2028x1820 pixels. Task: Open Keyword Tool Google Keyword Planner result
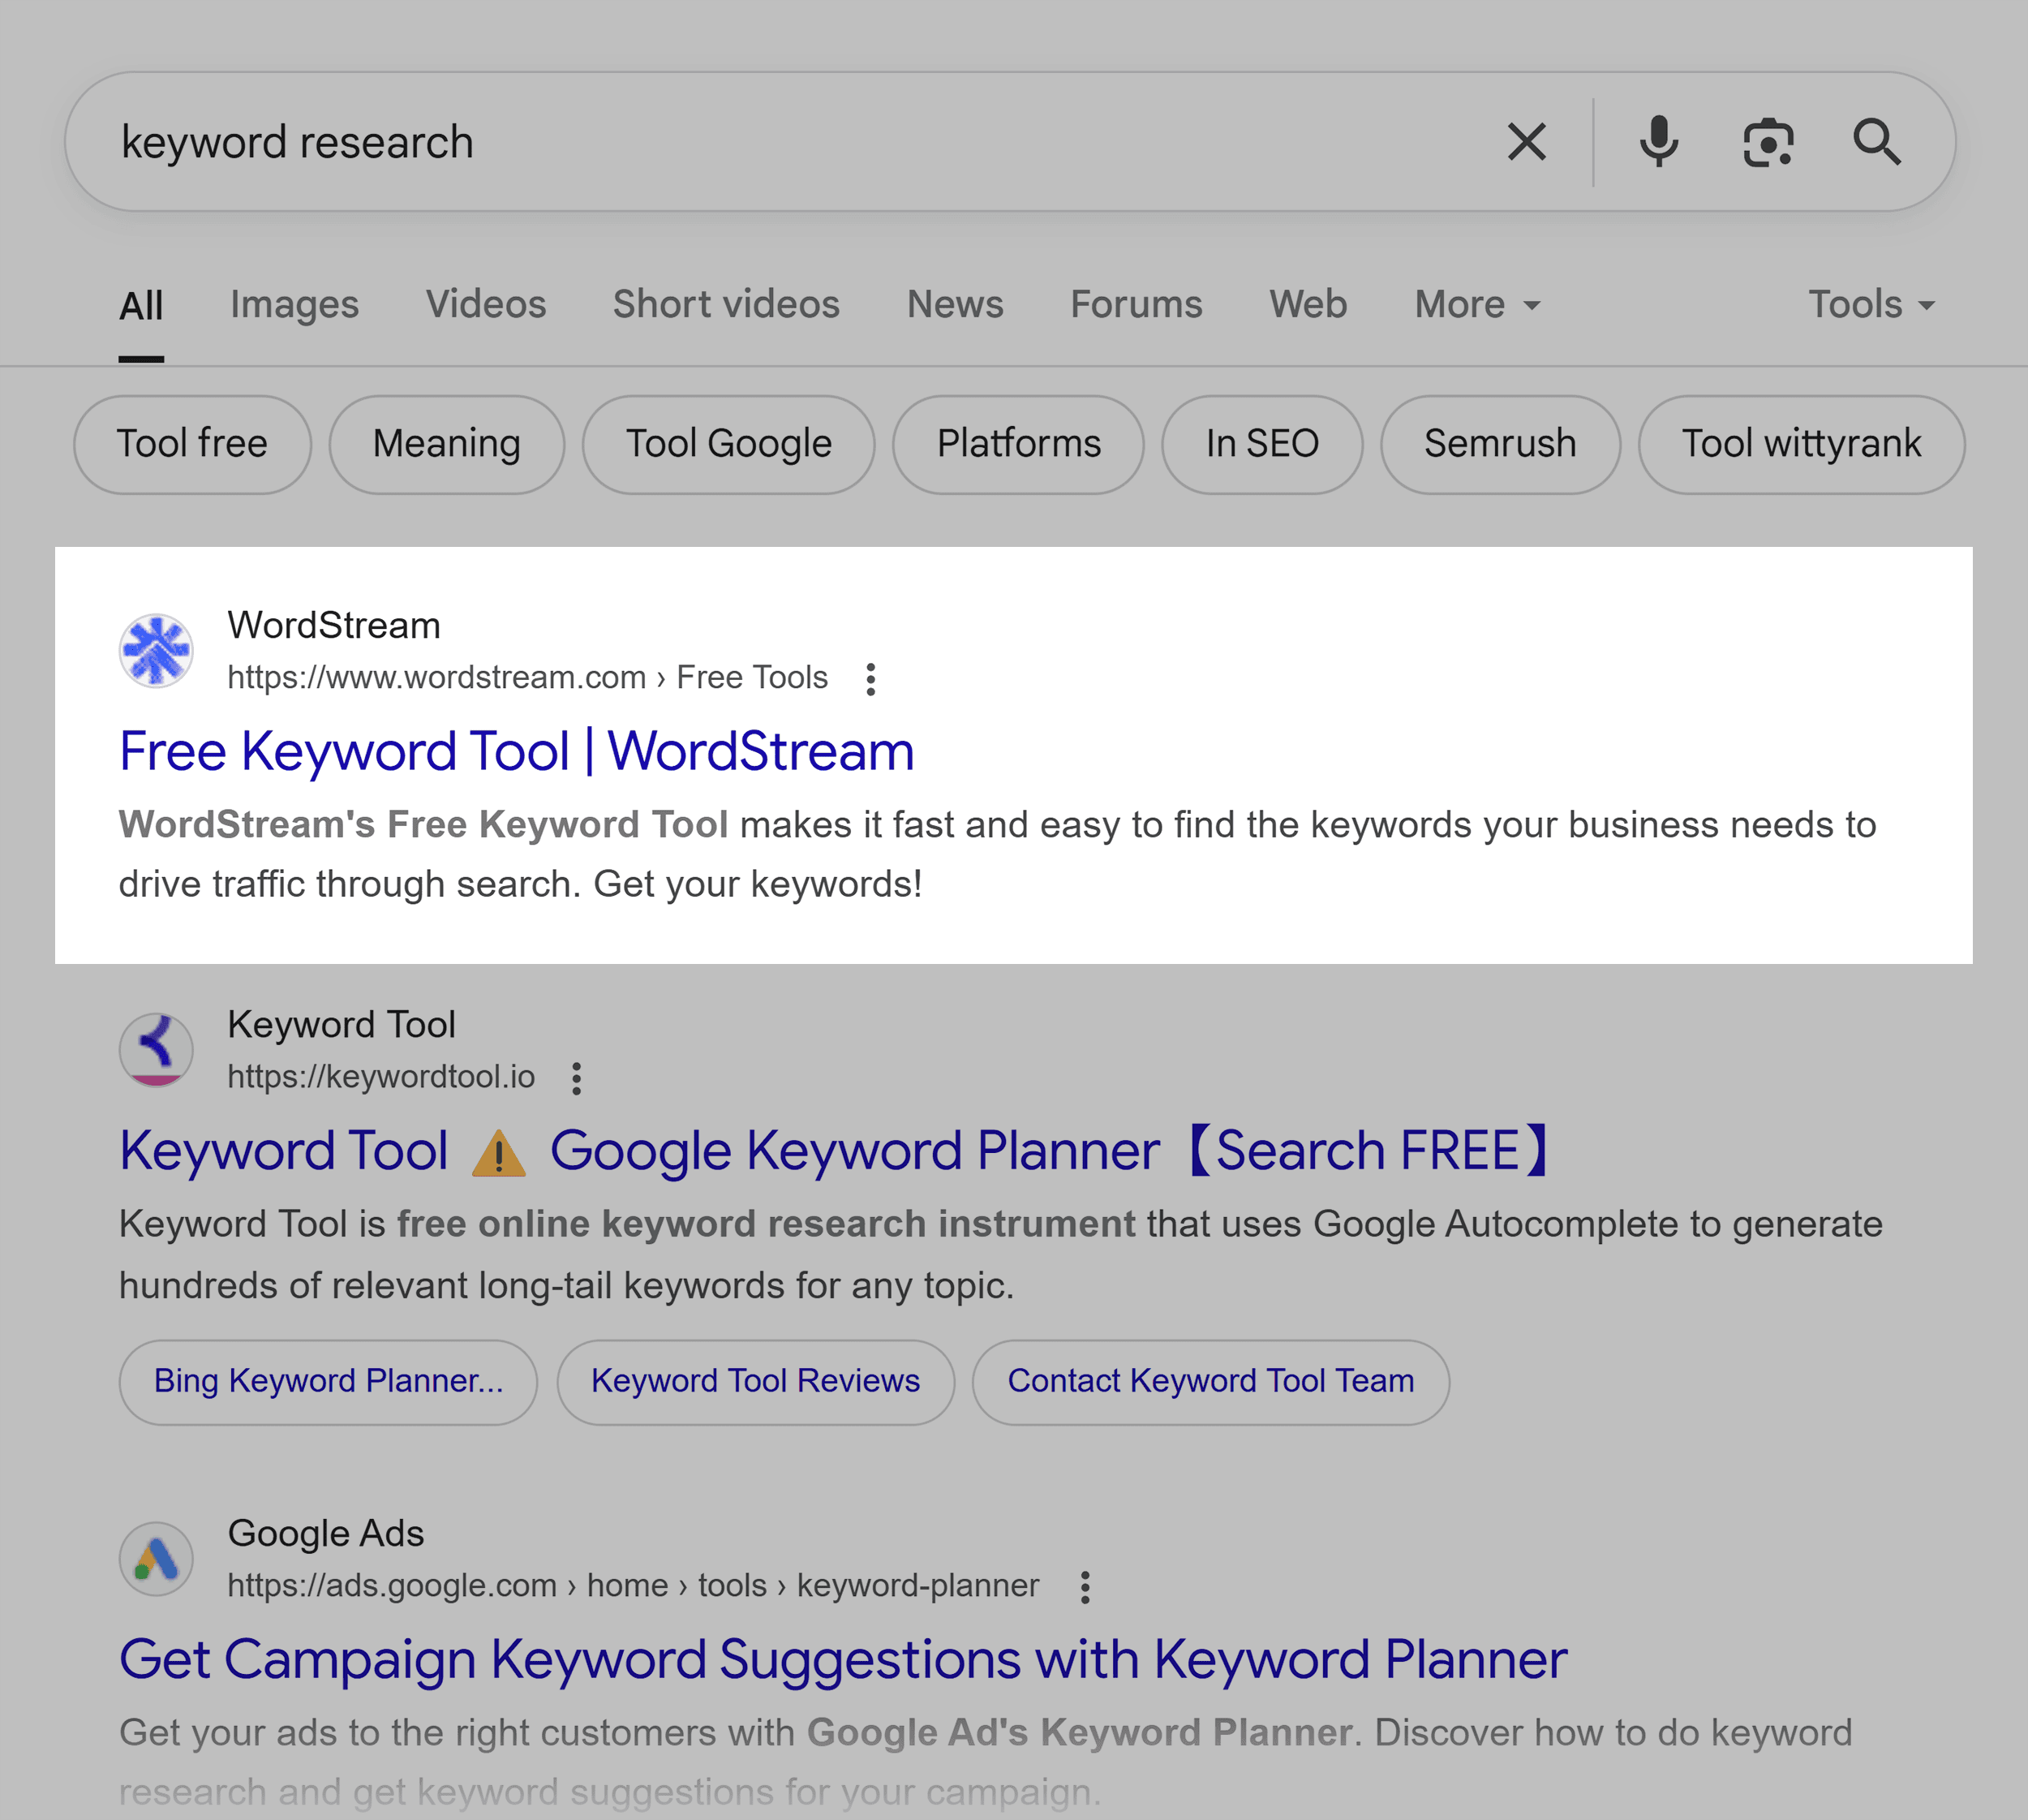pos(836,1151)
